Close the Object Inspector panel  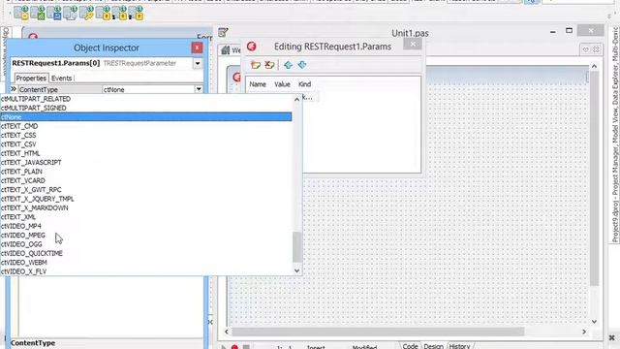[197, 48]
